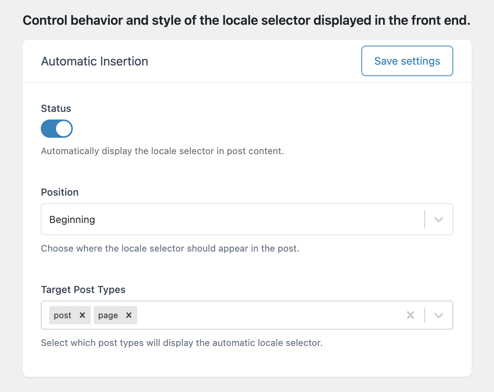Click the chevron on the Position selector
This screenshot has height=392, width=494.
438,219
